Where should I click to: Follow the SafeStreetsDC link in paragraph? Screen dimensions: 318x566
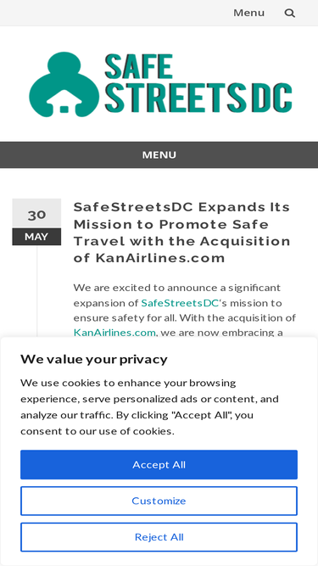(x=180, y=303)
